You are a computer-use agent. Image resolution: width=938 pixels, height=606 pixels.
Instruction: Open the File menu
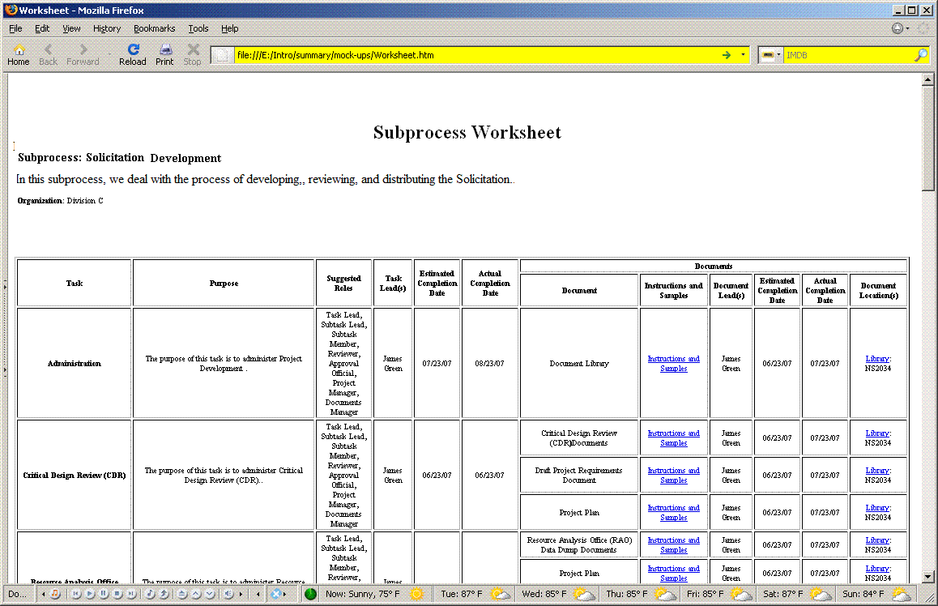point(15,28)
